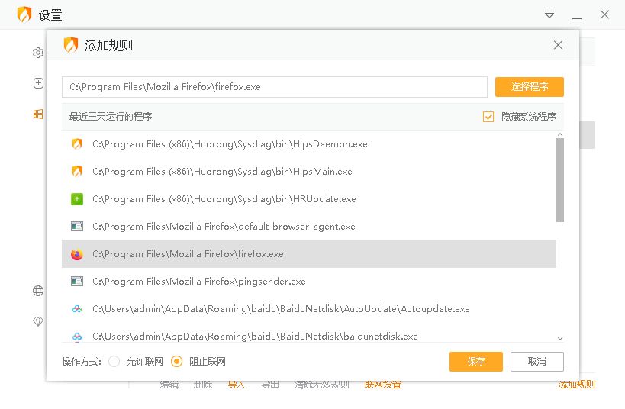Click the HipsDaemon.exe Huorong shield icon
Screen dimensions: 625x409
pos(76,144)
